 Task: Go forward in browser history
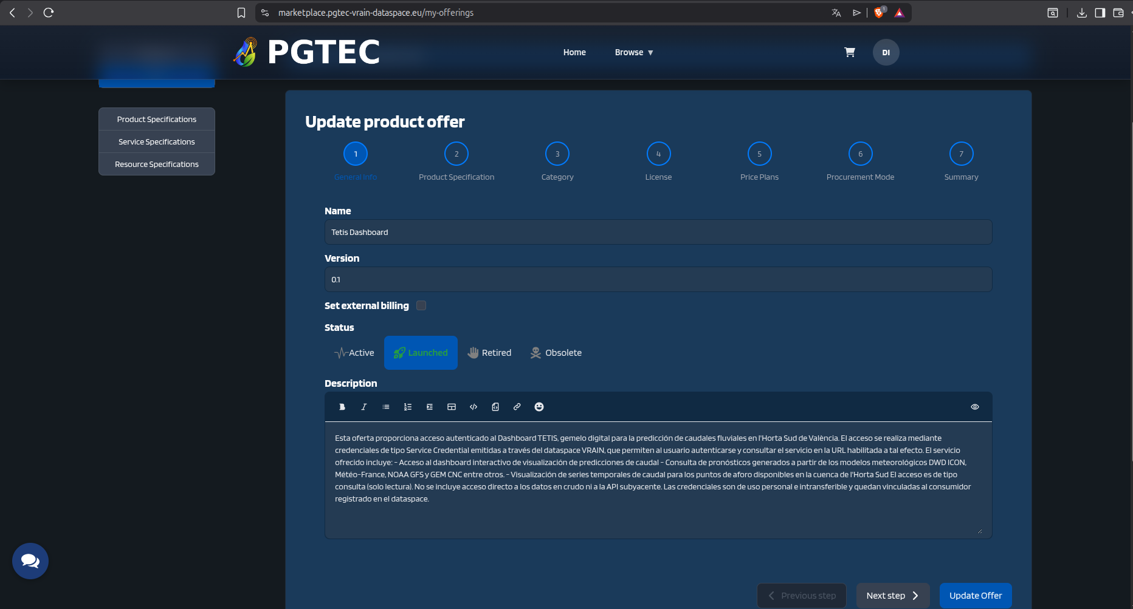30,12
